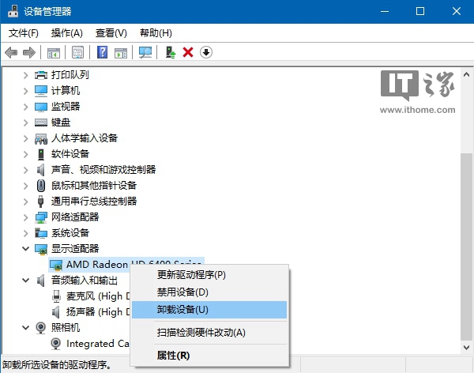The height and width of the screenshot is (373, 474).
Task: Select the 鼠标和其他指针设备 mouse icon
Action: pyautogui.click(x=41, y=186)
